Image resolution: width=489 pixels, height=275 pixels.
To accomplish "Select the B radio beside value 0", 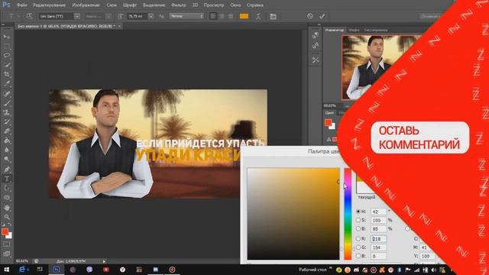I will [x=358, y=256].
